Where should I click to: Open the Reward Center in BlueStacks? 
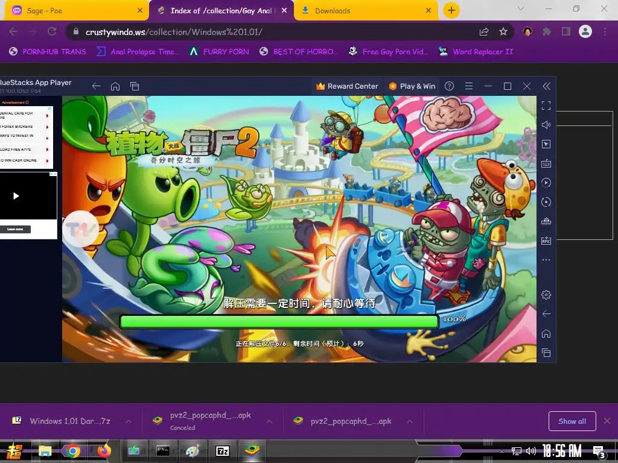click(347, 86)
